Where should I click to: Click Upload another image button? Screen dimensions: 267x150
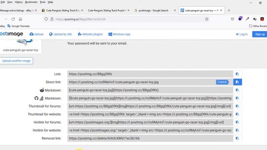pyautogui.click(x=16, y=61)
